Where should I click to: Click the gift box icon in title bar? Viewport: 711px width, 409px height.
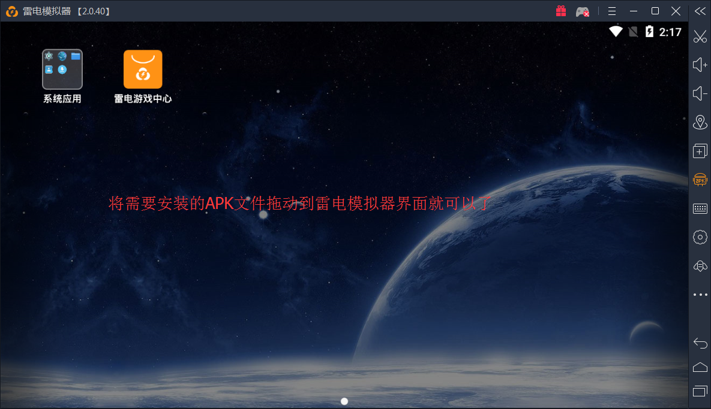pos(561,11)
